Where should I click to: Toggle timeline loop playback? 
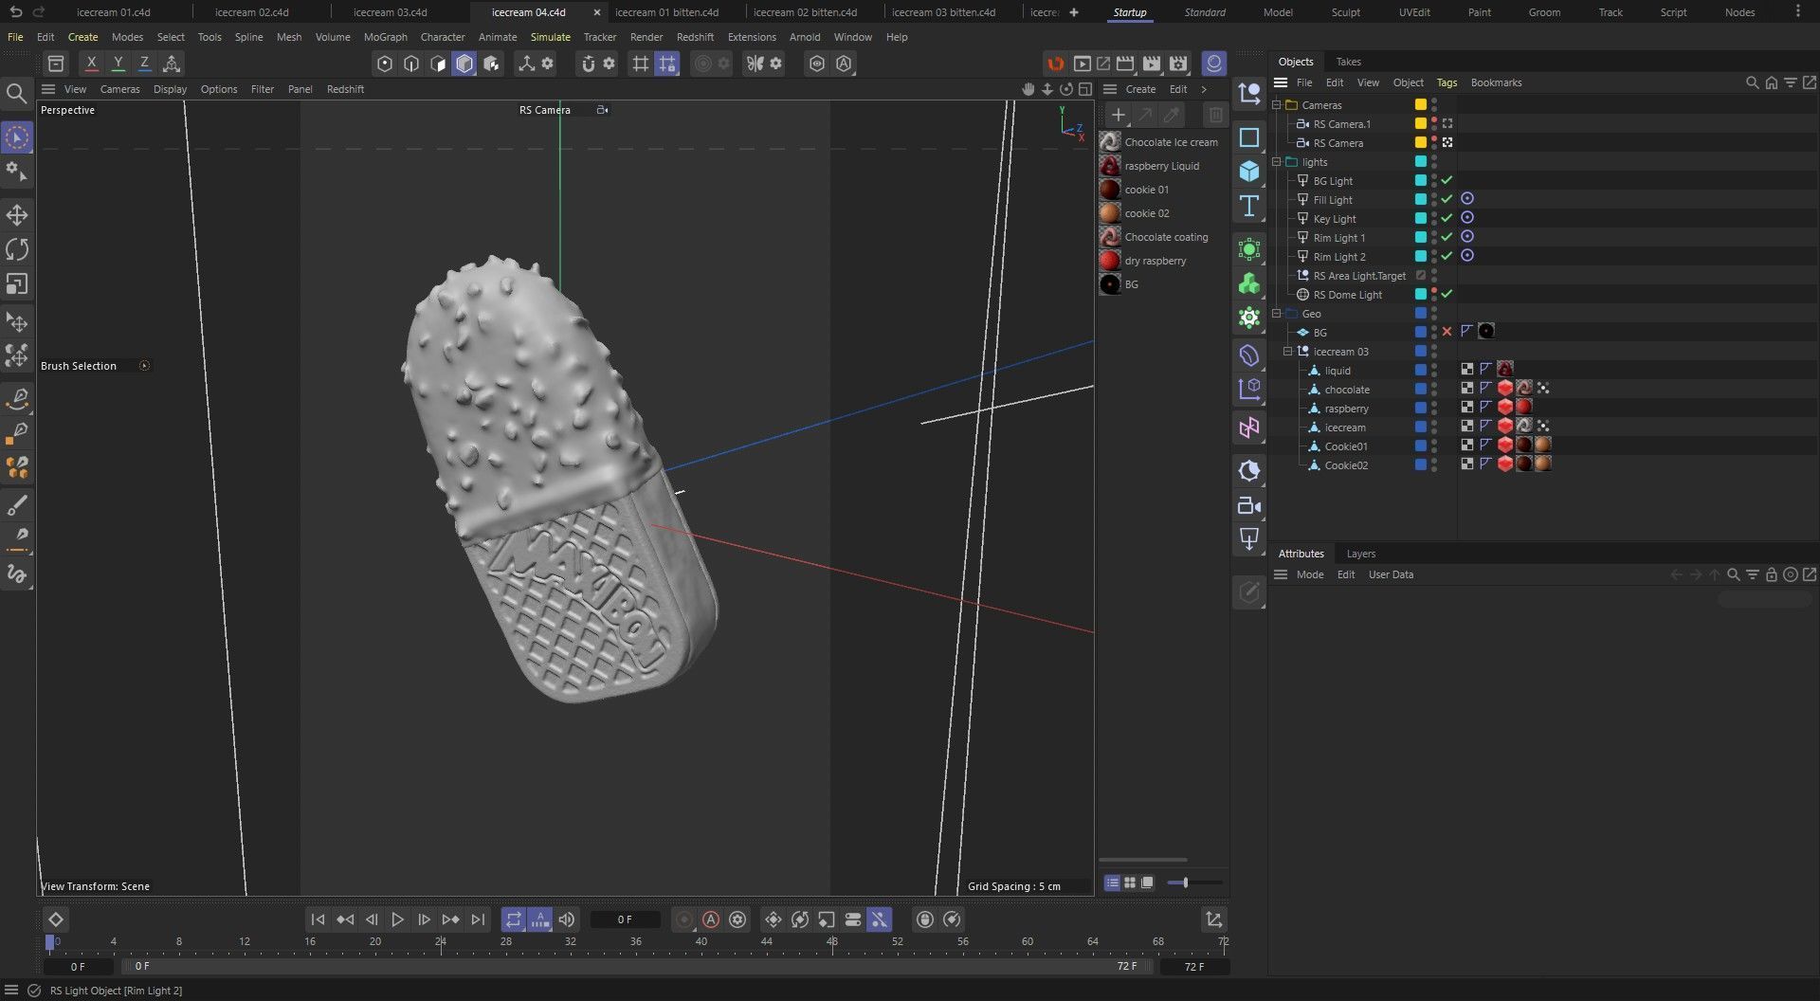pyautogui.click(x=513, y=919)
